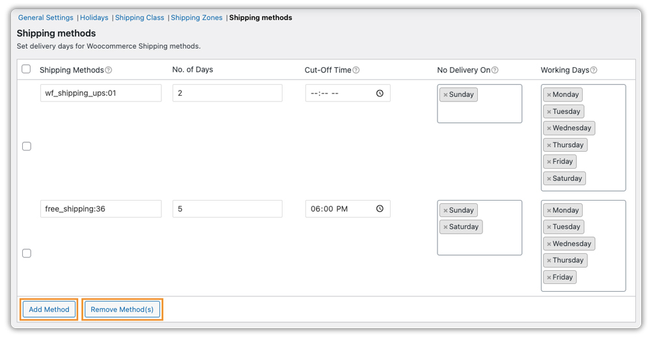This screenshot has width=651, height=338.
Task: Open the General Settings tab
Action: 46,18
